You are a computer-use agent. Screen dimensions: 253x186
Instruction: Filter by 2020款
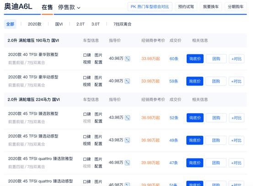[x=35, y=24]
